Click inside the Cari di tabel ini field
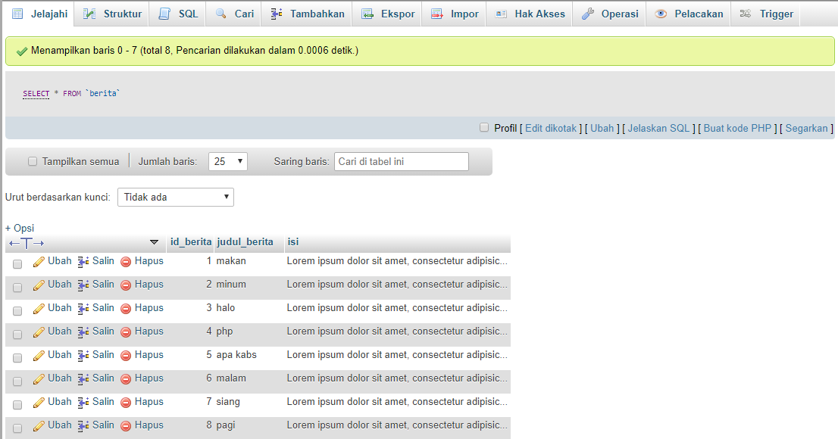This screenshot has width=838, height=439. [x=401, y=161]
